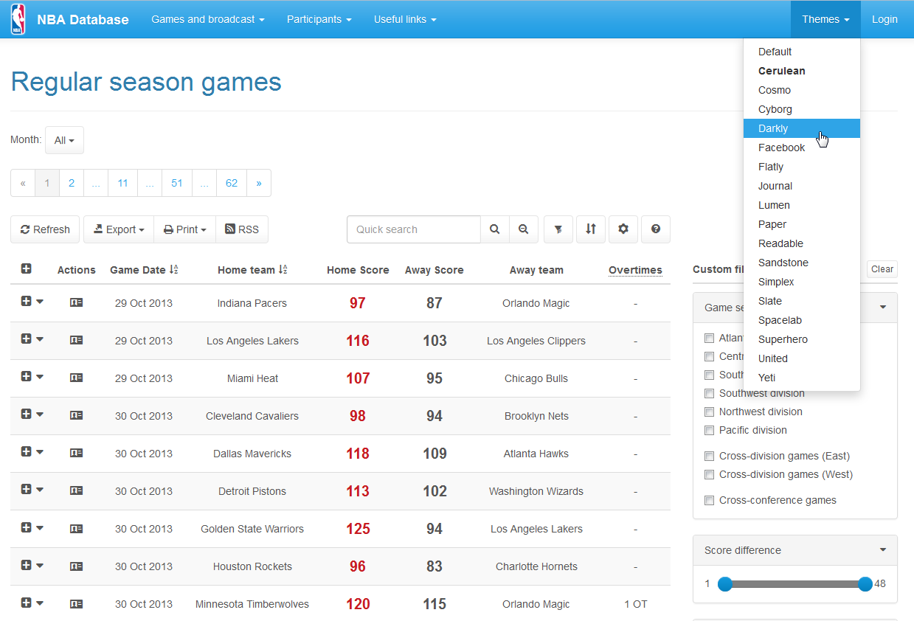The width and height of the screenshot is (914, 621).
Task: Open the RSS feed button
Action: [242, 229]
